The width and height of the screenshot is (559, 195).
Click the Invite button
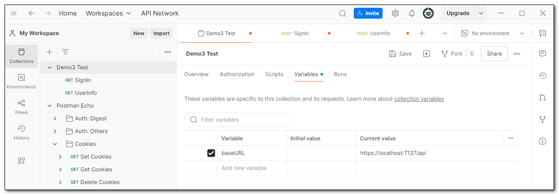point(368,13)
